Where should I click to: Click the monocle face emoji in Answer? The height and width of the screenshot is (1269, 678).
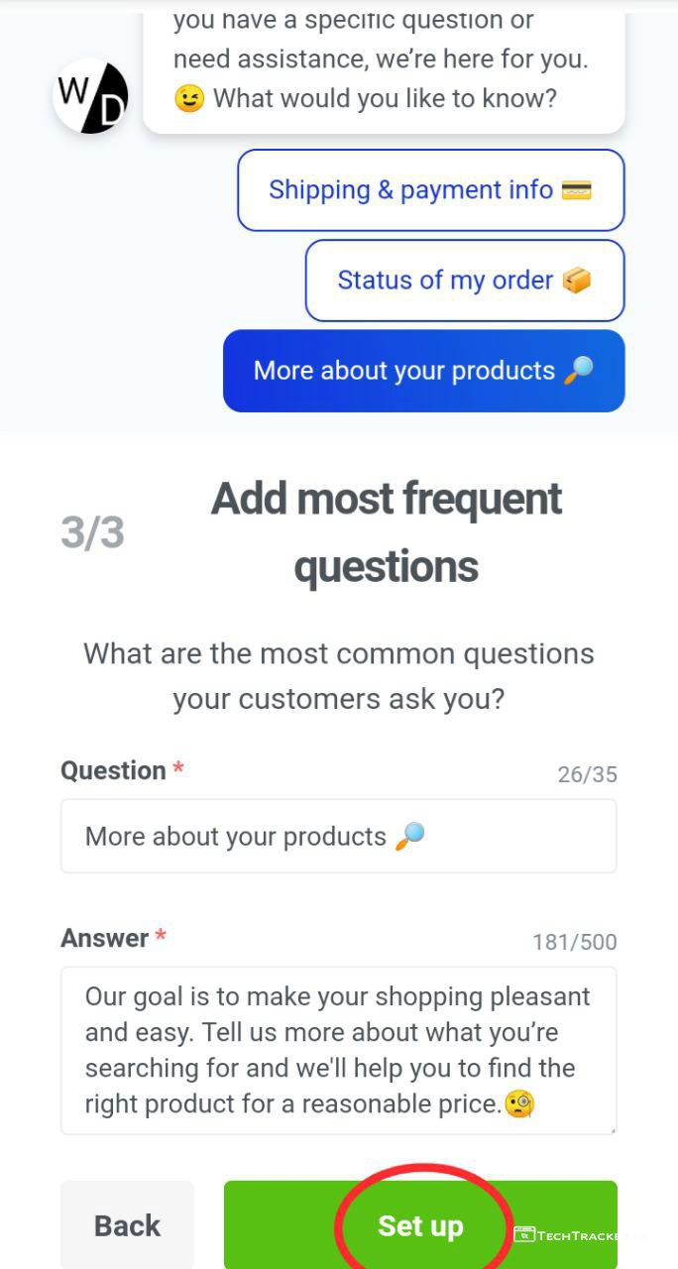520,1103
